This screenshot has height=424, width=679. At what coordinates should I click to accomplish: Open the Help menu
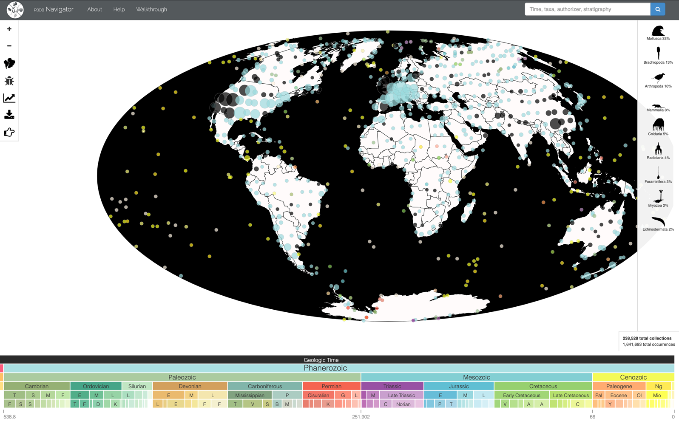[119, 9]
